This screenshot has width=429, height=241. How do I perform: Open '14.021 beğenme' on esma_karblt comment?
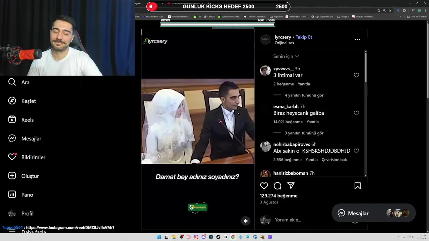[x=288, y=122]
